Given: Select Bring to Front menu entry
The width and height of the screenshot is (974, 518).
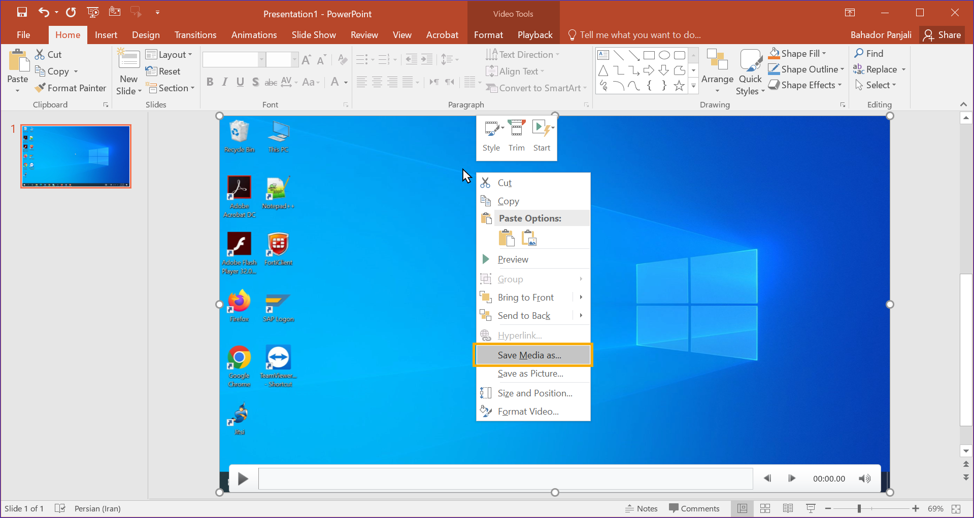Looking at the screenshot, I should tap(525, 298).
